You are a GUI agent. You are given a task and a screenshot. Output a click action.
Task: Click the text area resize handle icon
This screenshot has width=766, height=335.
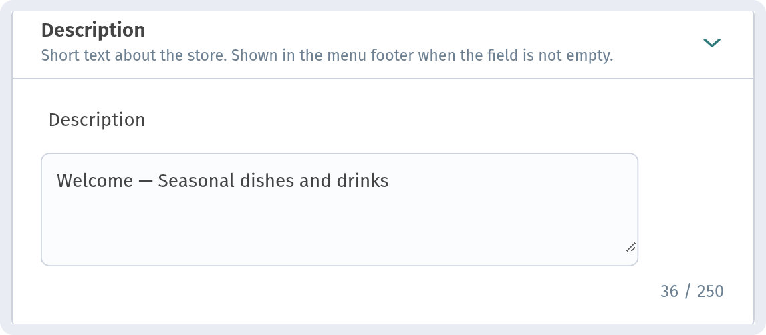point(631,247)
